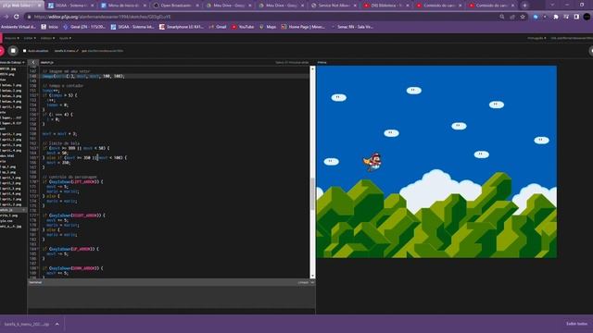
Task: Open the Gmail bookmark
Action: tap(218, 27)
